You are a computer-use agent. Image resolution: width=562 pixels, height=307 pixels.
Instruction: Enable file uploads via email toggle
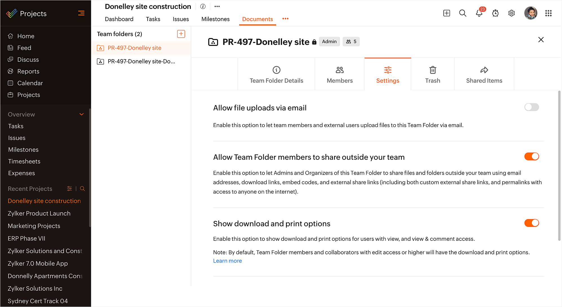coord(531,107)
